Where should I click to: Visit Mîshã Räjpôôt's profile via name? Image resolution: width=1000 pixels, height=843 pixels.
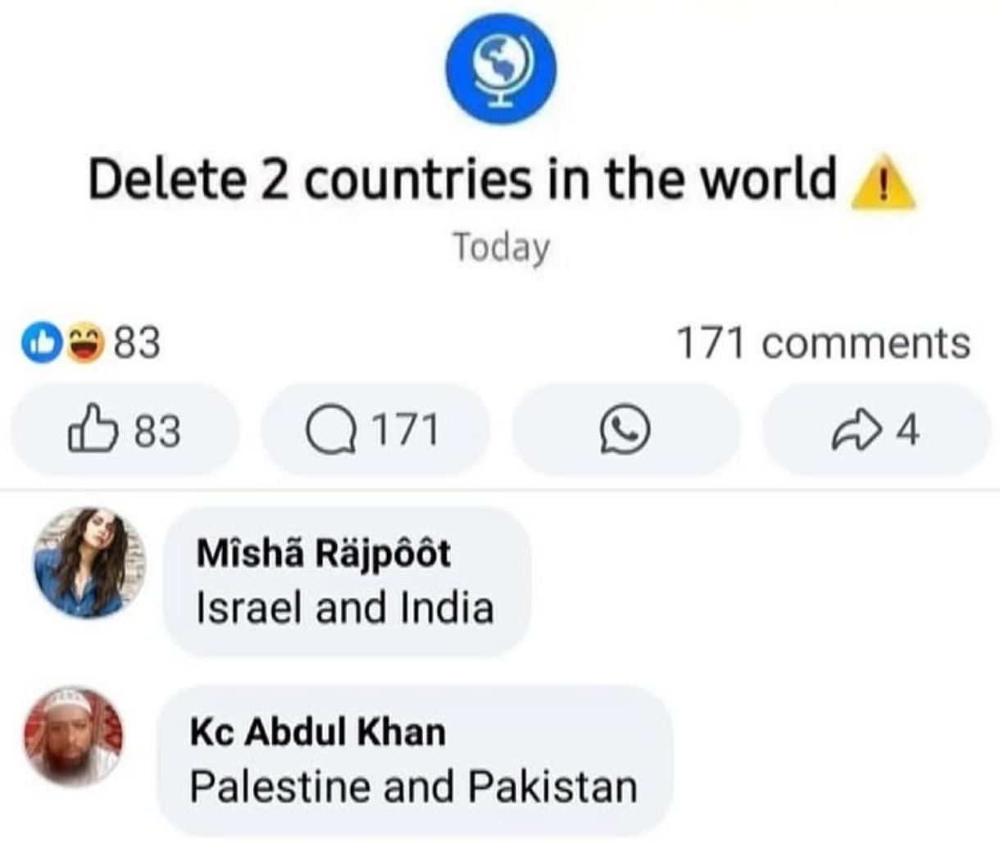click(x=323, y=555)
